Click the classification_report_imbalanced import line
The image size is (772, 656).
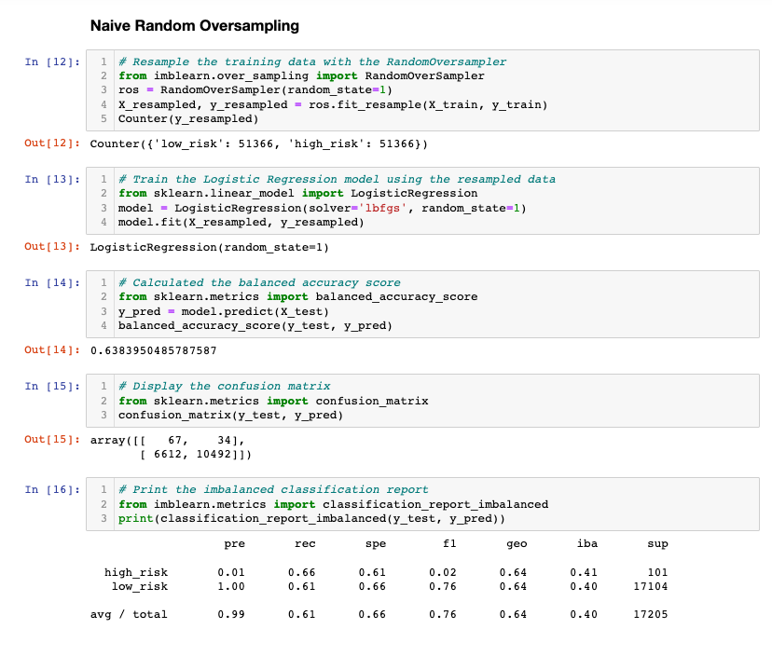tap(333, 504)
